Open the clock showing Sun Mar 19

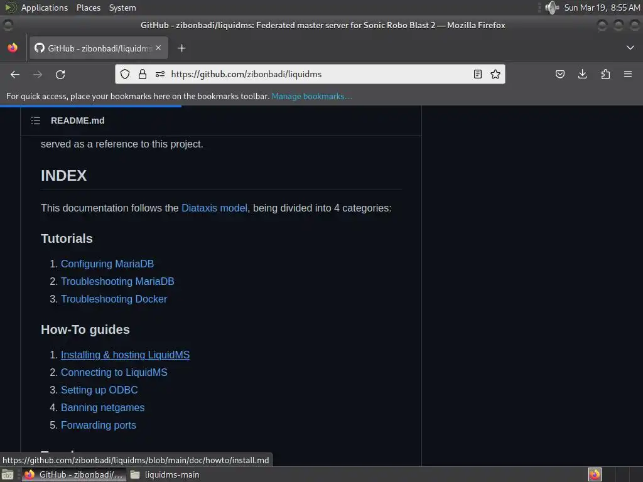click(x=602, y=8)
